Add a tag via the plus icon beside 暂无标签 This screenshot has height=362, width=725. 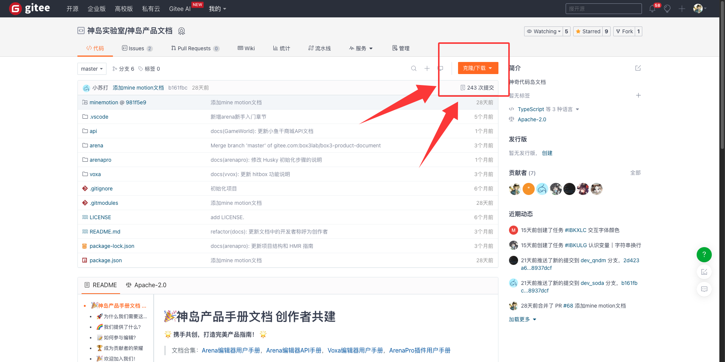coord(638,96)
